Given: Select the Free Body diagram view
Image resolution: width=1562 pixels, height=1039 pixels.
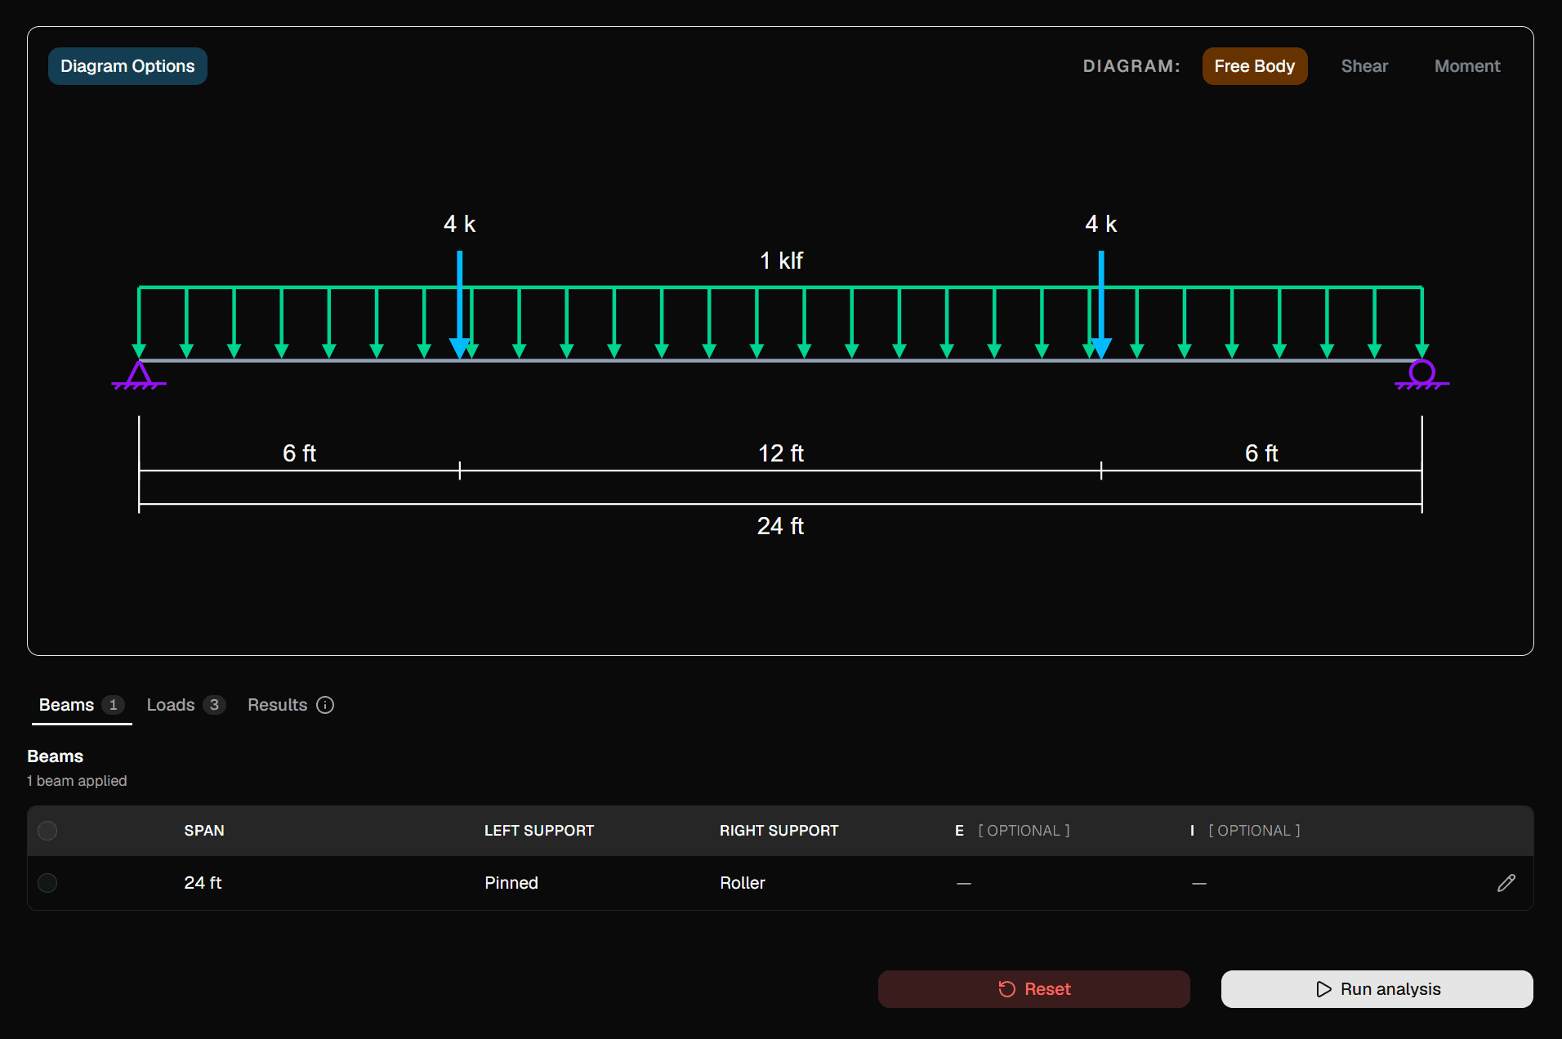Looking at the screenshot, I should pyautogui.click(x=1254, y=66).
